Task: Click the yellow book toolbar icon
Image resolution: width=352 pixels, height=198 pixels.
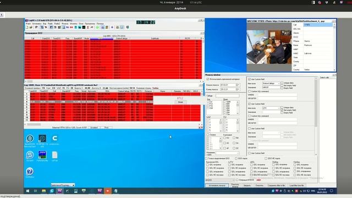Action: (107, 27)
